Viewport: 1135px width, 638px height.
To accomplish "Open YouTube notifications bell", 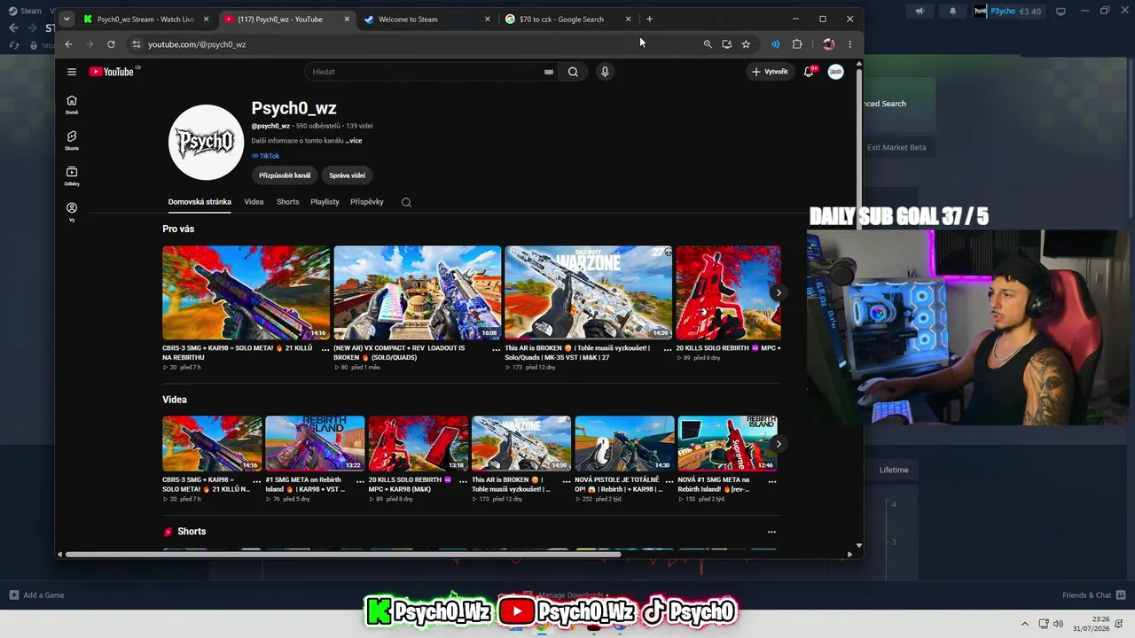I will (809, 72).
